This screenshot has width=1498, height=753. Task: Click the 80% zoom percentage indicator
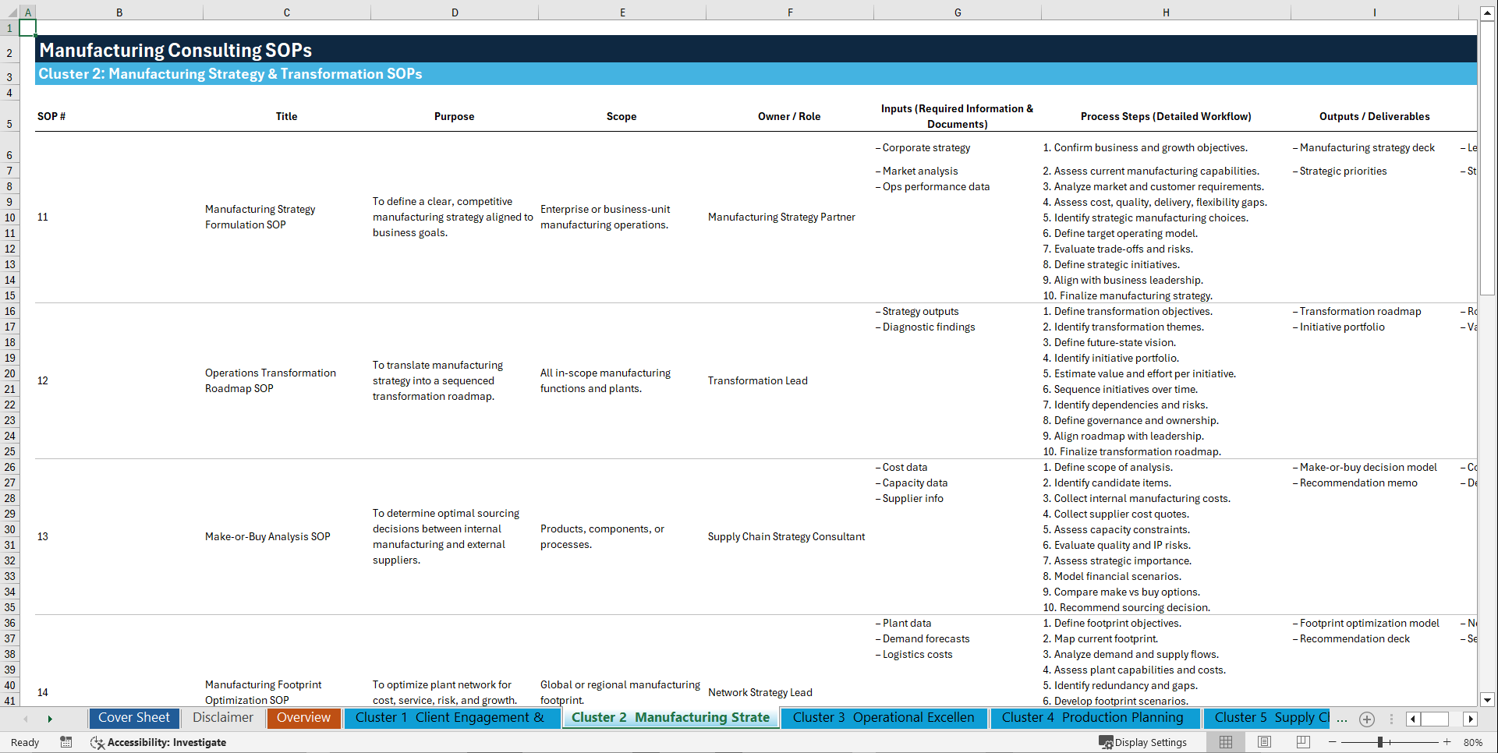tap(1473, 742)
